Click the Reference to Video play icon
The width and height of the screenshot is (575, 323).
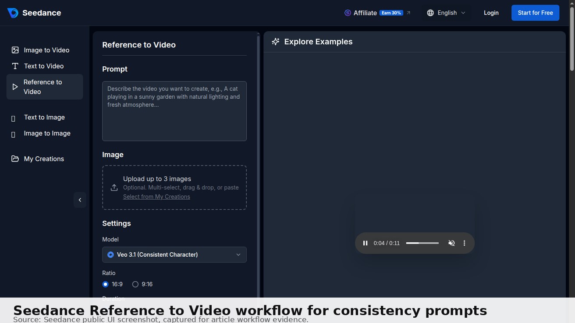[15, 87]
